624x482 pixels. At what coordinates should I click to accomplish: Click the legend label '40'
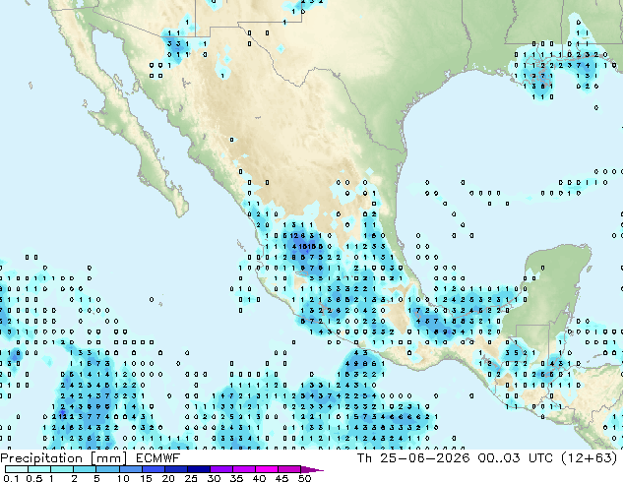[x=259, y=478]
